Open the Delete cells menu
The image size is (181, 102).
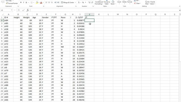[124, 2]
